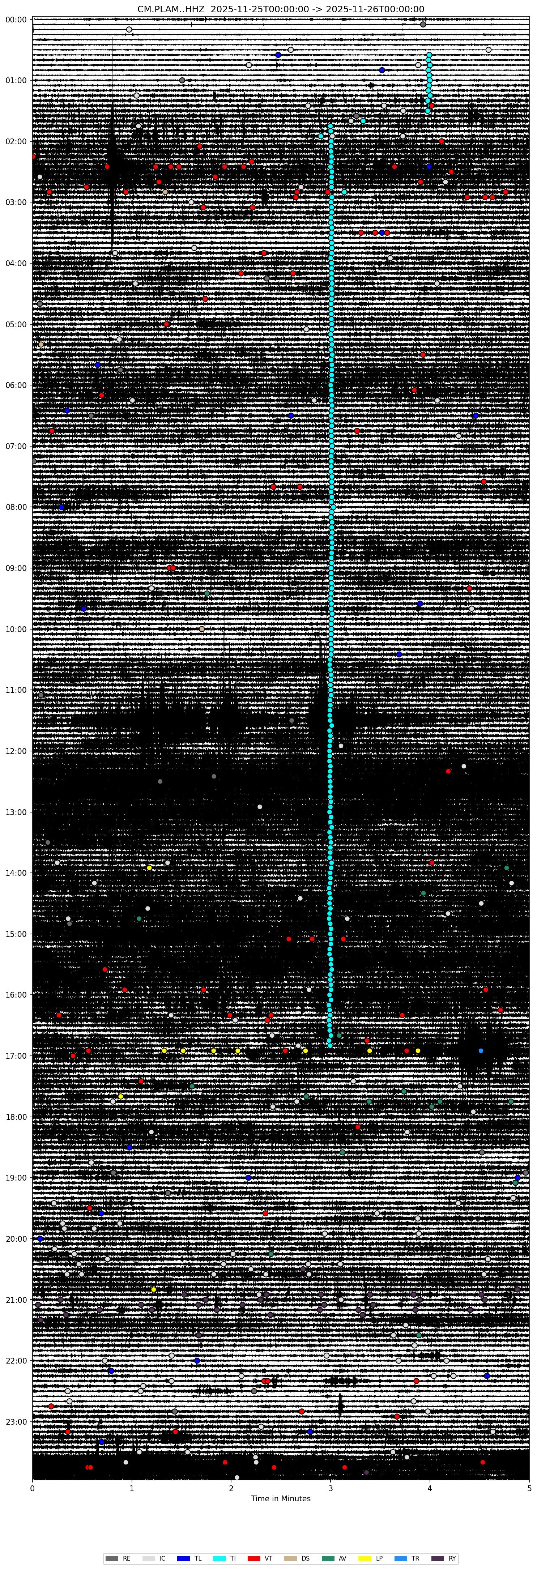Click the green AV legend swatch
Screen dimensions: 537x1570
tap(327, 1558)
